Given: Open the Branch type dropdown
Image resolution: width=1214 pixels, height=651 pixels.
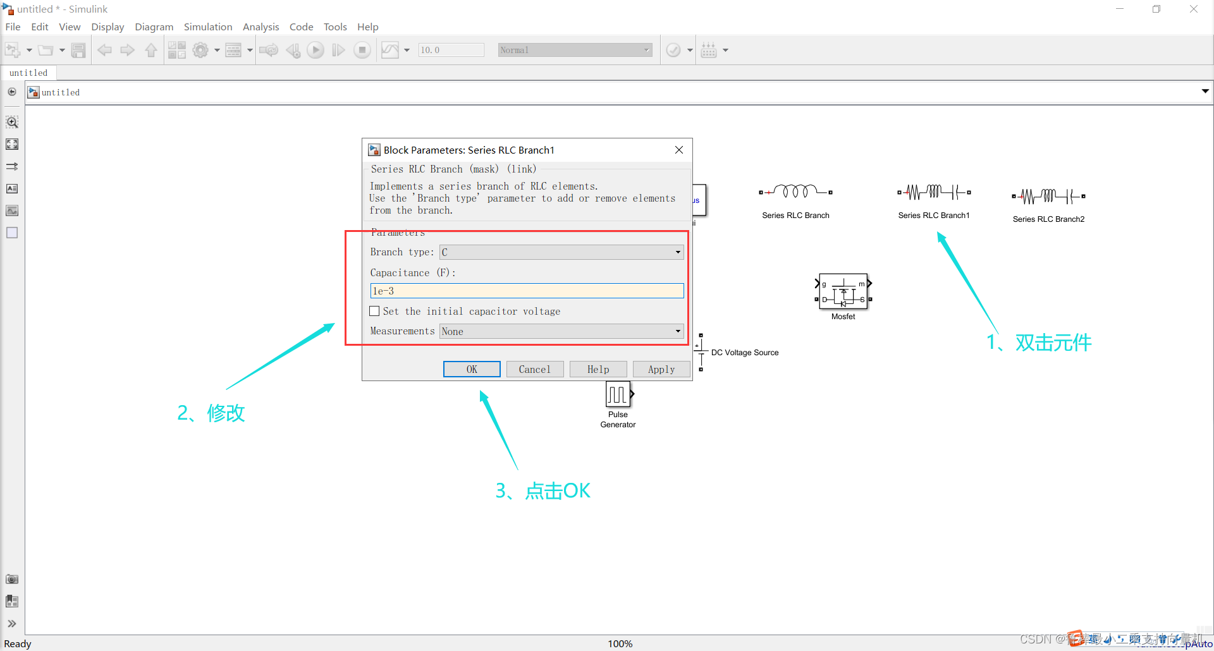Looking at the screenshot, I should click(561, 252).
